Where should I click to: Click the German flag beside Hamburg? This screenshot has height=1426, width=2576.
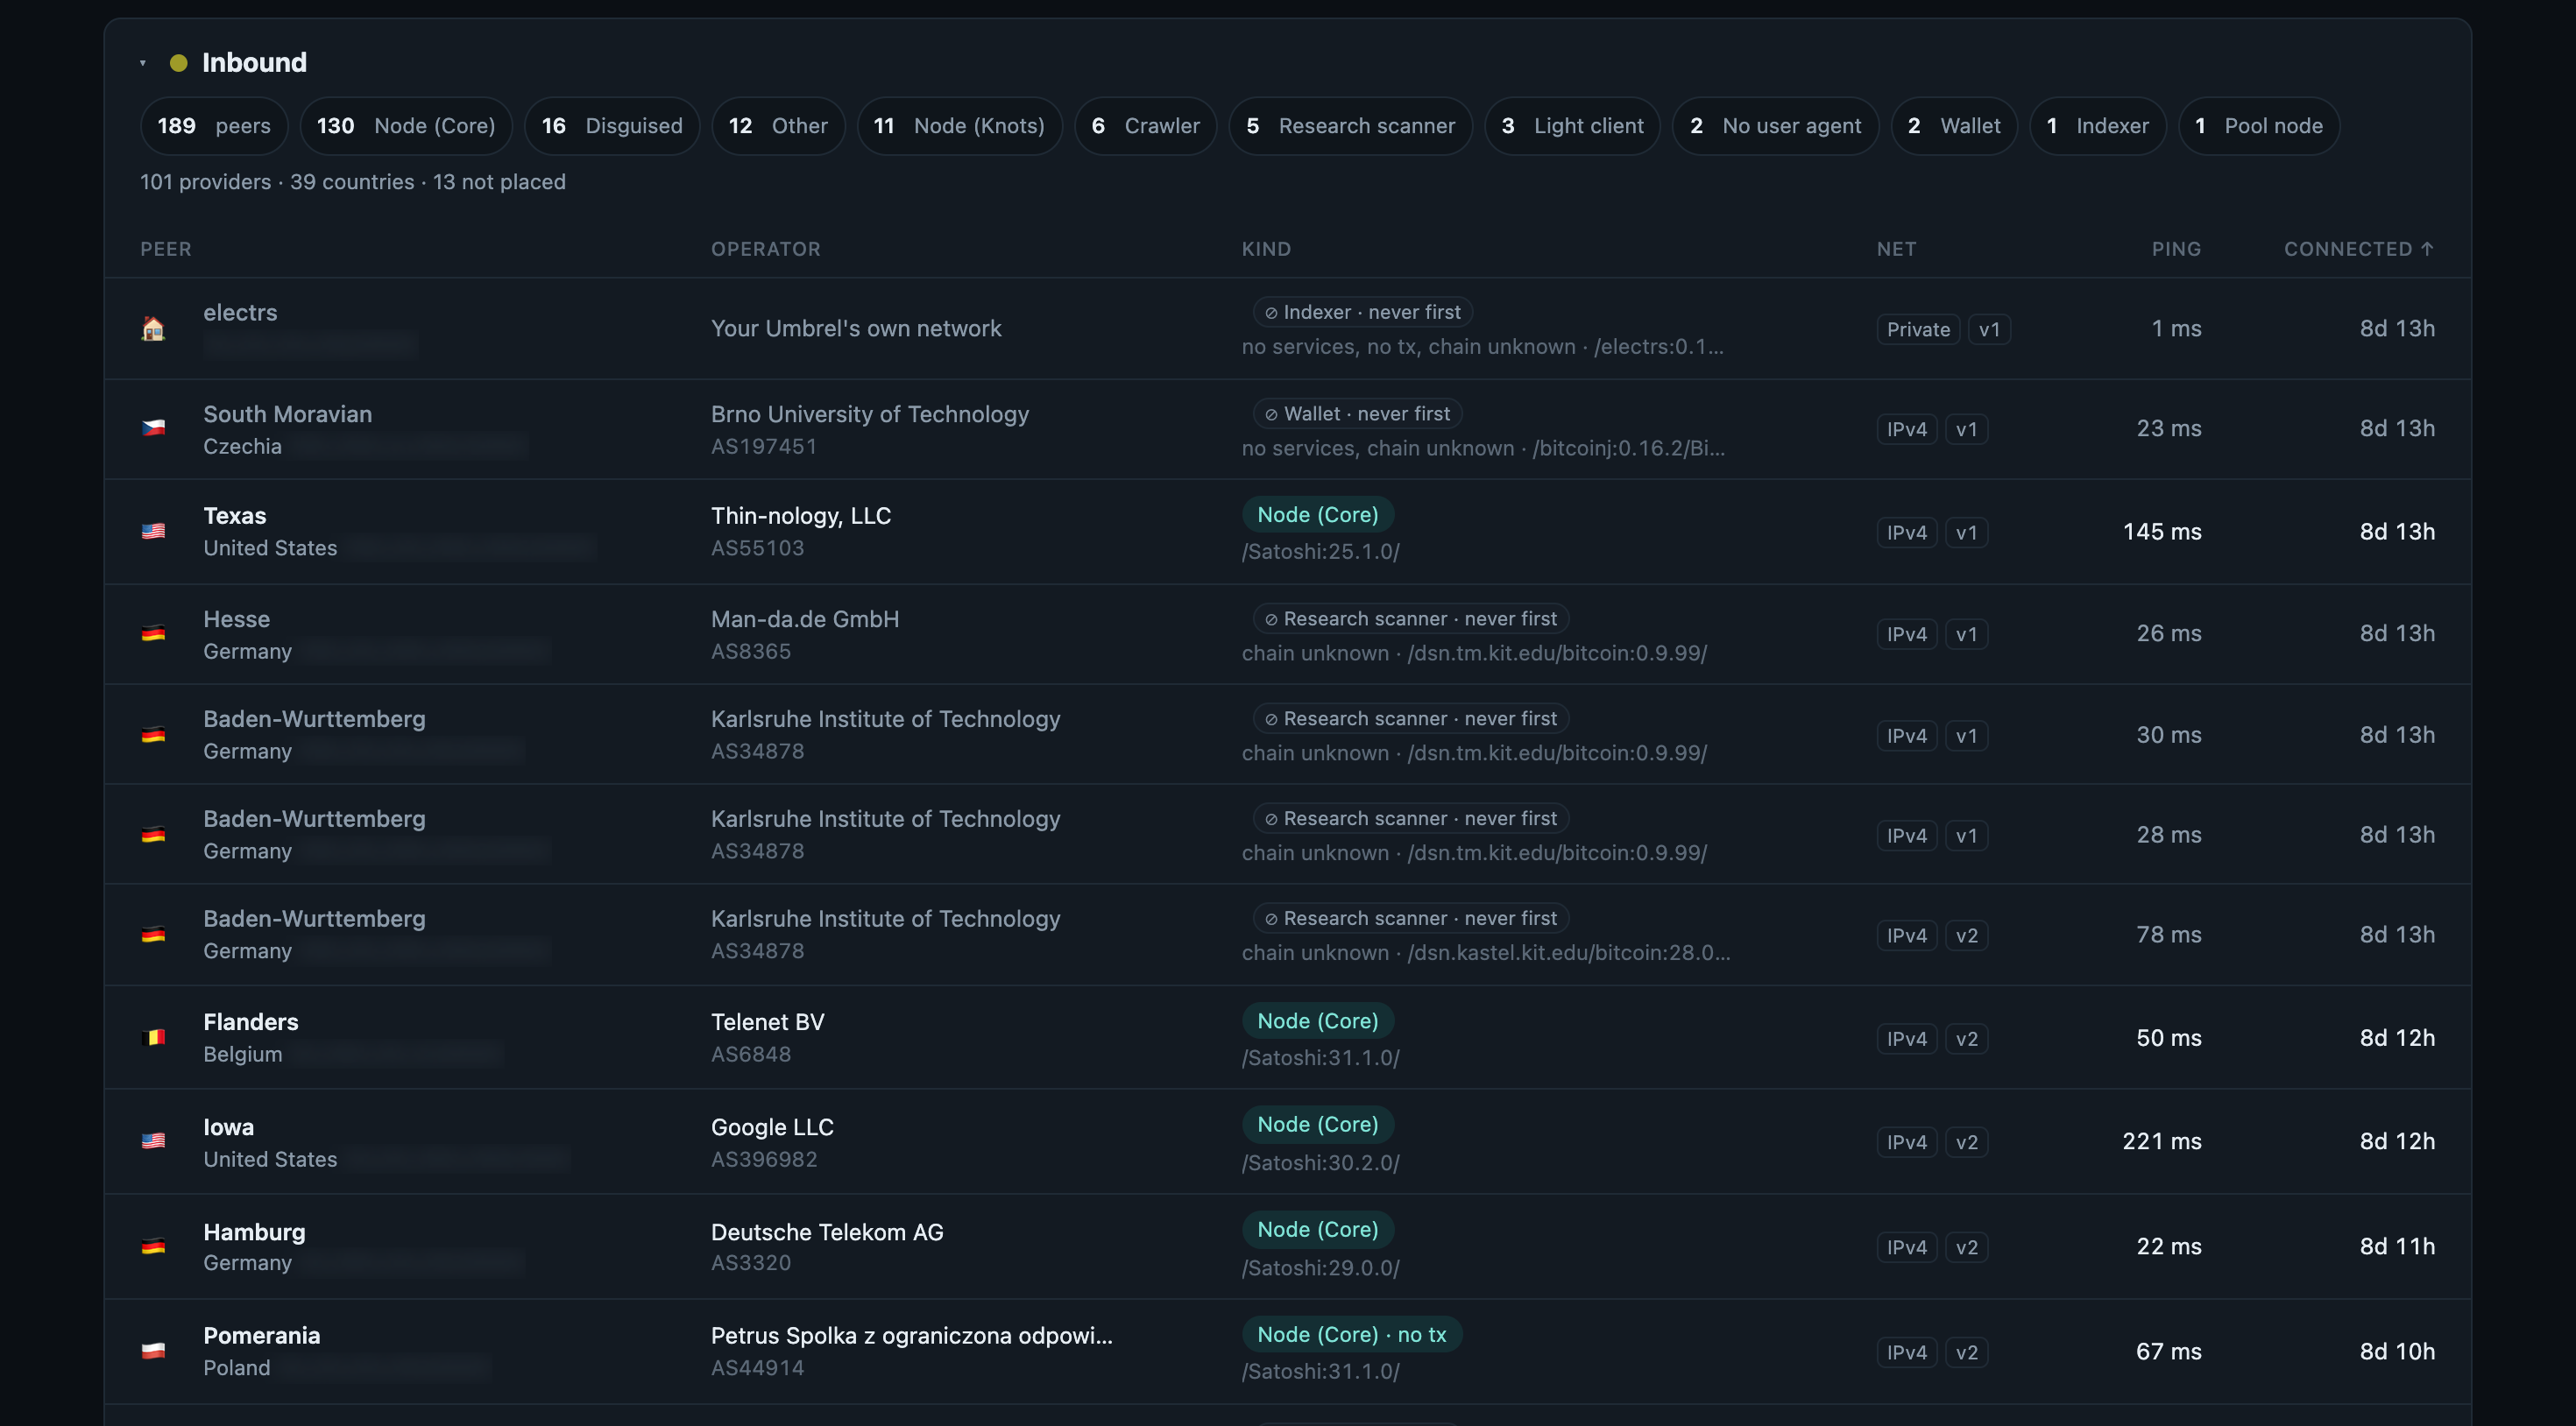(153, 1246)
